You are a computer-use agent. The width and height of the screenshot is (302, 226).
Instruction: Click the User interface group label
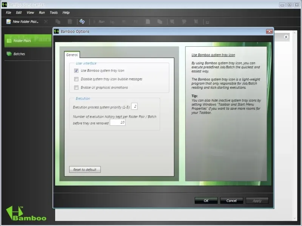(86, 63)
